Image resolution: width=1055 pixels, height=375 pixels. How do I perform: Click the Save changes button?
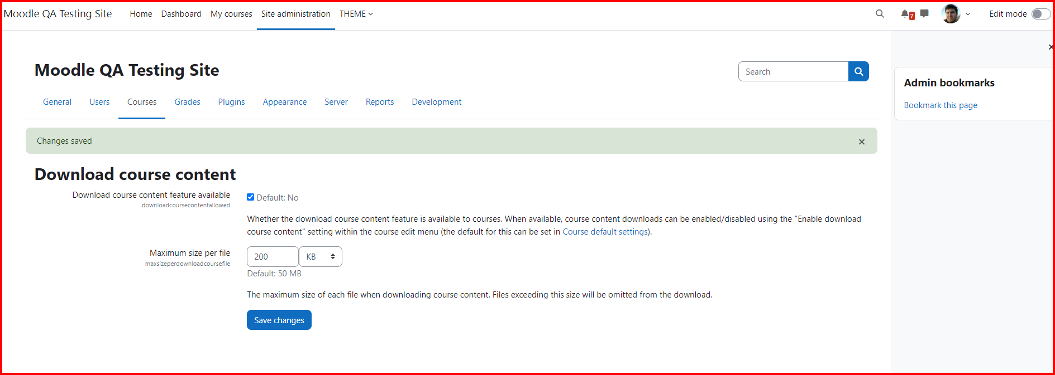[279, 320]
